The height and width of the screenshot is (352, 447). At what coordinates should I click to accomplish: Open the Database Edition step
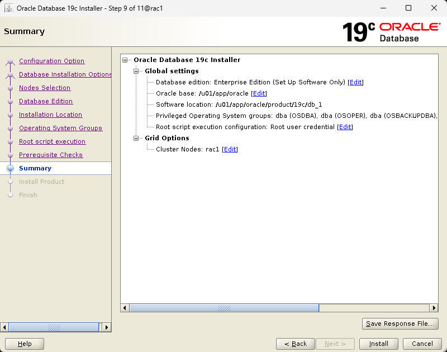46,101
